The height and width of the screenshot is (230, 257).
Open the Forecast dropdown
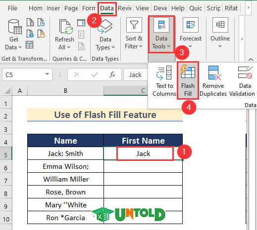click(x=191, y=33)
